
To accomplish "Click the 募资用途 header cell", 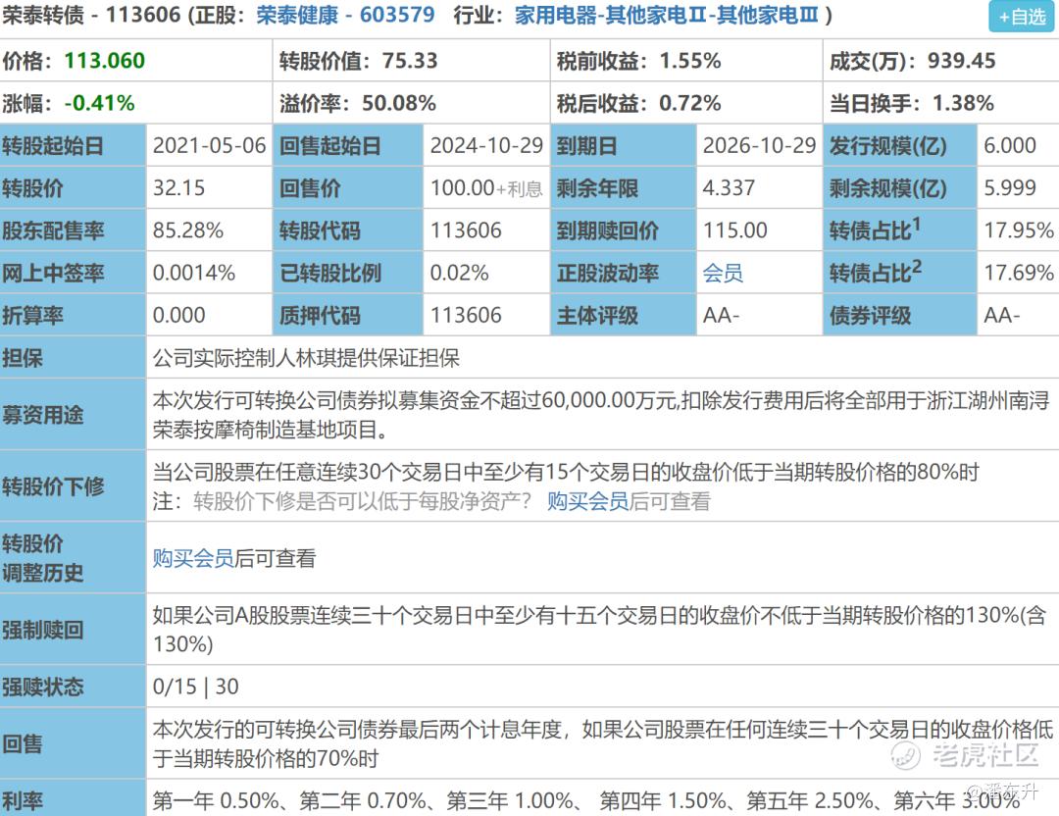I will (x=73, y=415).
